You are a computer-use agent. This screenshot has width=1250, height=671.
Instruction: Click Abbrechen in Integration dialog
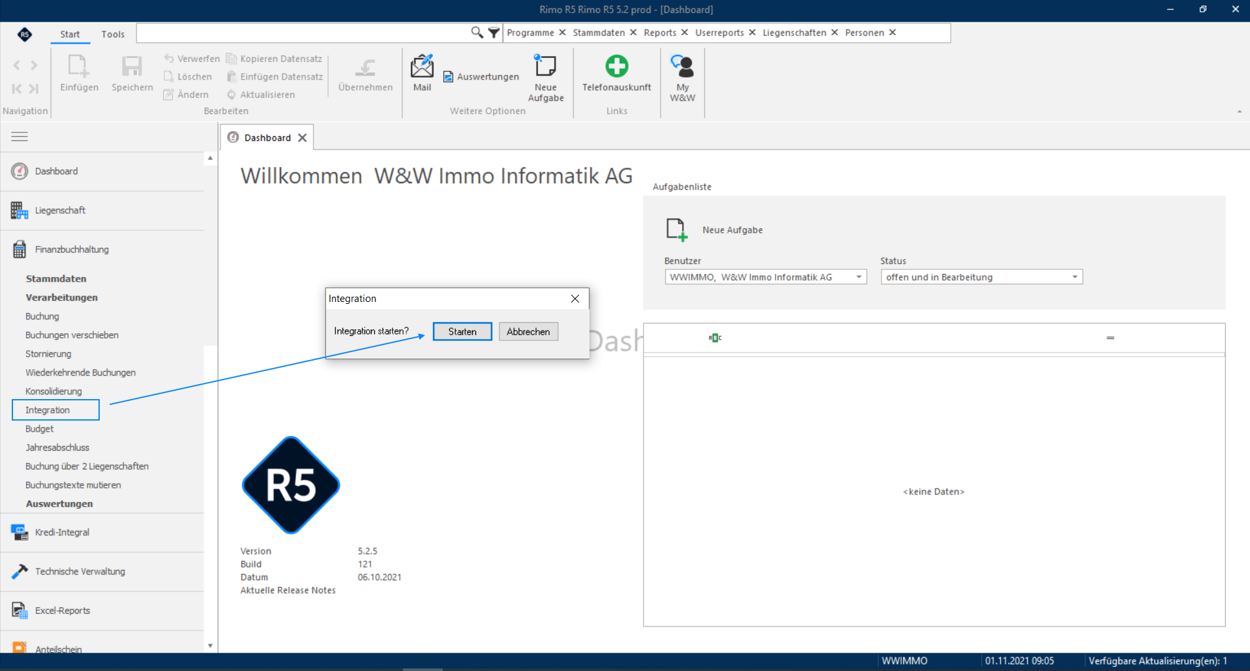(528, 331)
